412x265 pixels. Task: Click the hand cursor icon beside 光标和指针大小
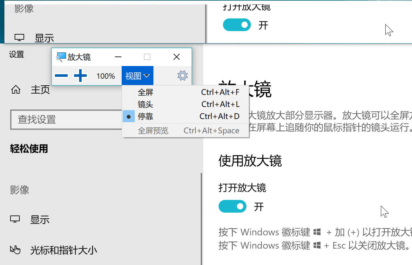[15, 250]
